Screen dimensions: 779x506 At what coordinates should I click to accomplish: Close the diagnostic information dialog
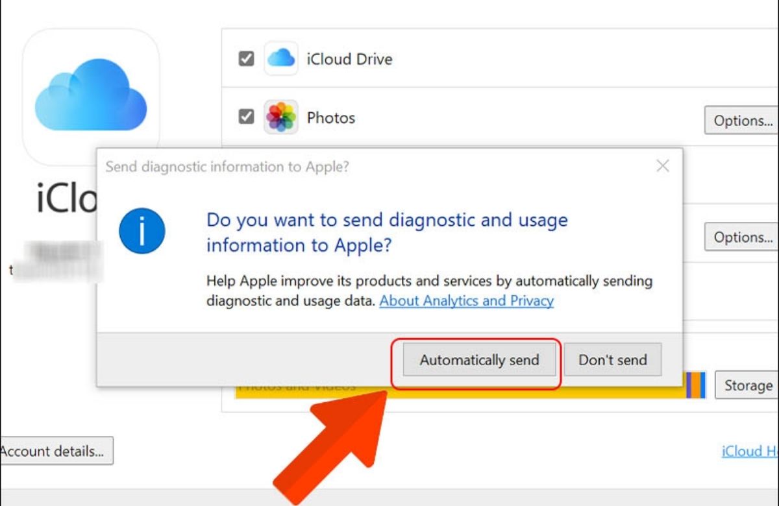pos(663,166)
